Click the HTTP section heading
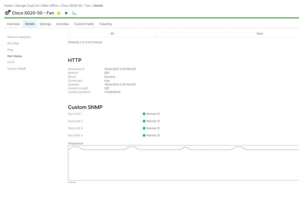 (x=75, y=60)
